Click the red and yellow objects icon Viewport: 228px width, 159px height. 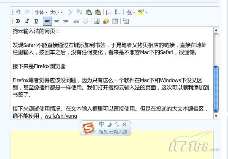106,21
